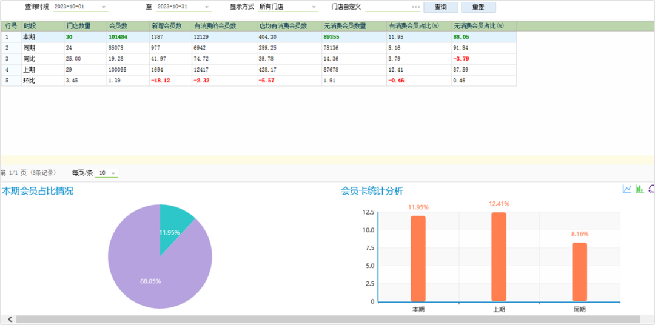
Task: Select the 同比 row in the table
Action: (x=258, y=58)
